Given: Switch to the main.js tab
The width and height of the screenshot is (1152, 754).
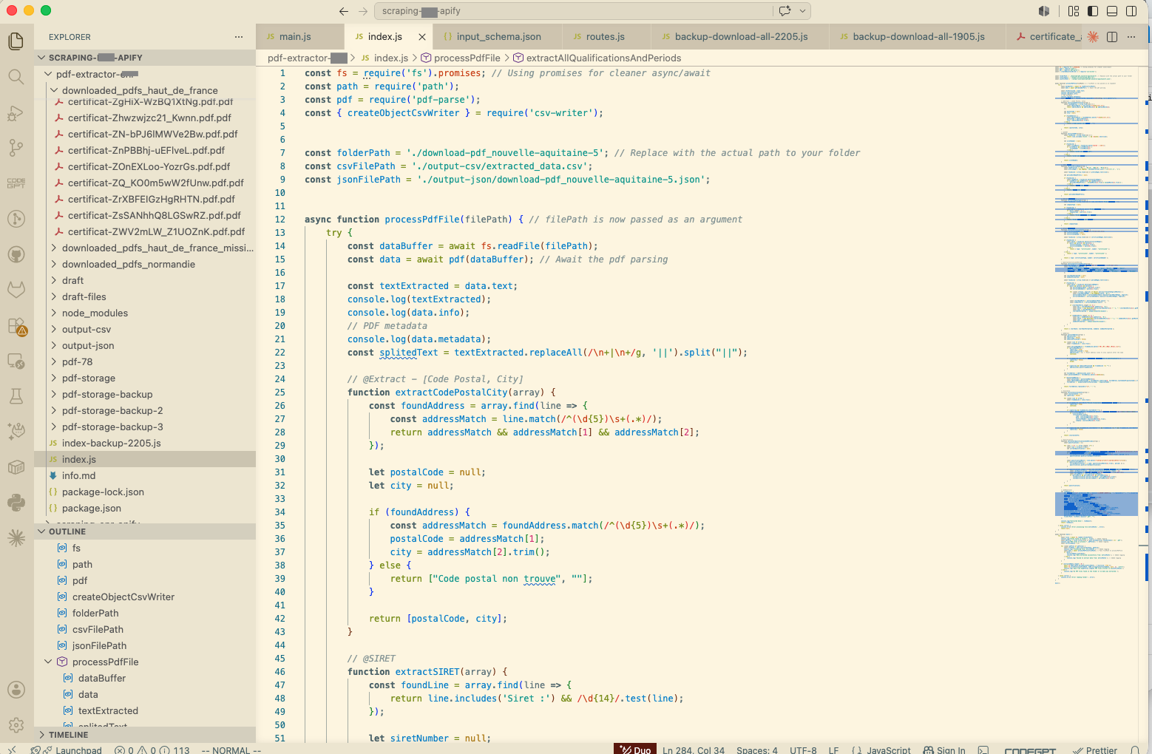Looking at the screenshot, I should point(299,37).
